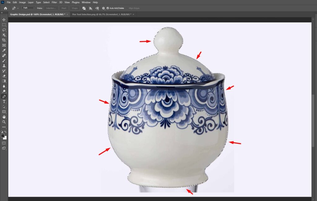The width and height of the screenshot is (317, 201).
Task: Open the Edit menu
Action: tap(15, 2)
